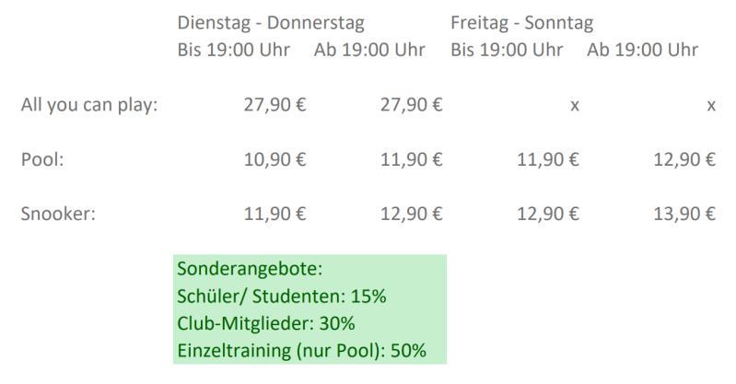736x384 pixels.
Task: Click the Freitag - Sonntag evening "x" for All you can play
Action: click(711, 107)
